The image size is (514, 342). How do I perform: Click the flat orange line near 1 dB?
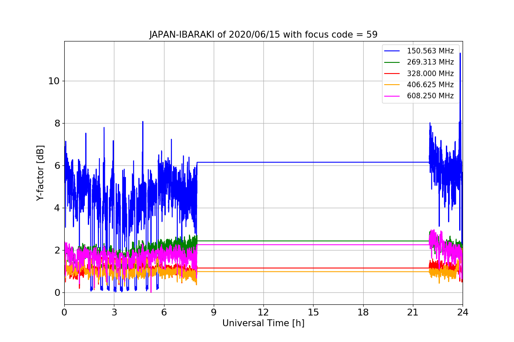point(313,271)
